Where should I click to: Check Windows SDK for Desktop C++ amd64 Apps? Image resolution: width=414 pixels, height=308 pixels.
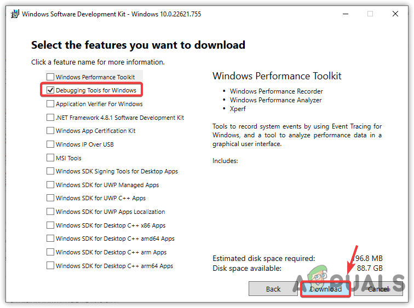point(51,239)
